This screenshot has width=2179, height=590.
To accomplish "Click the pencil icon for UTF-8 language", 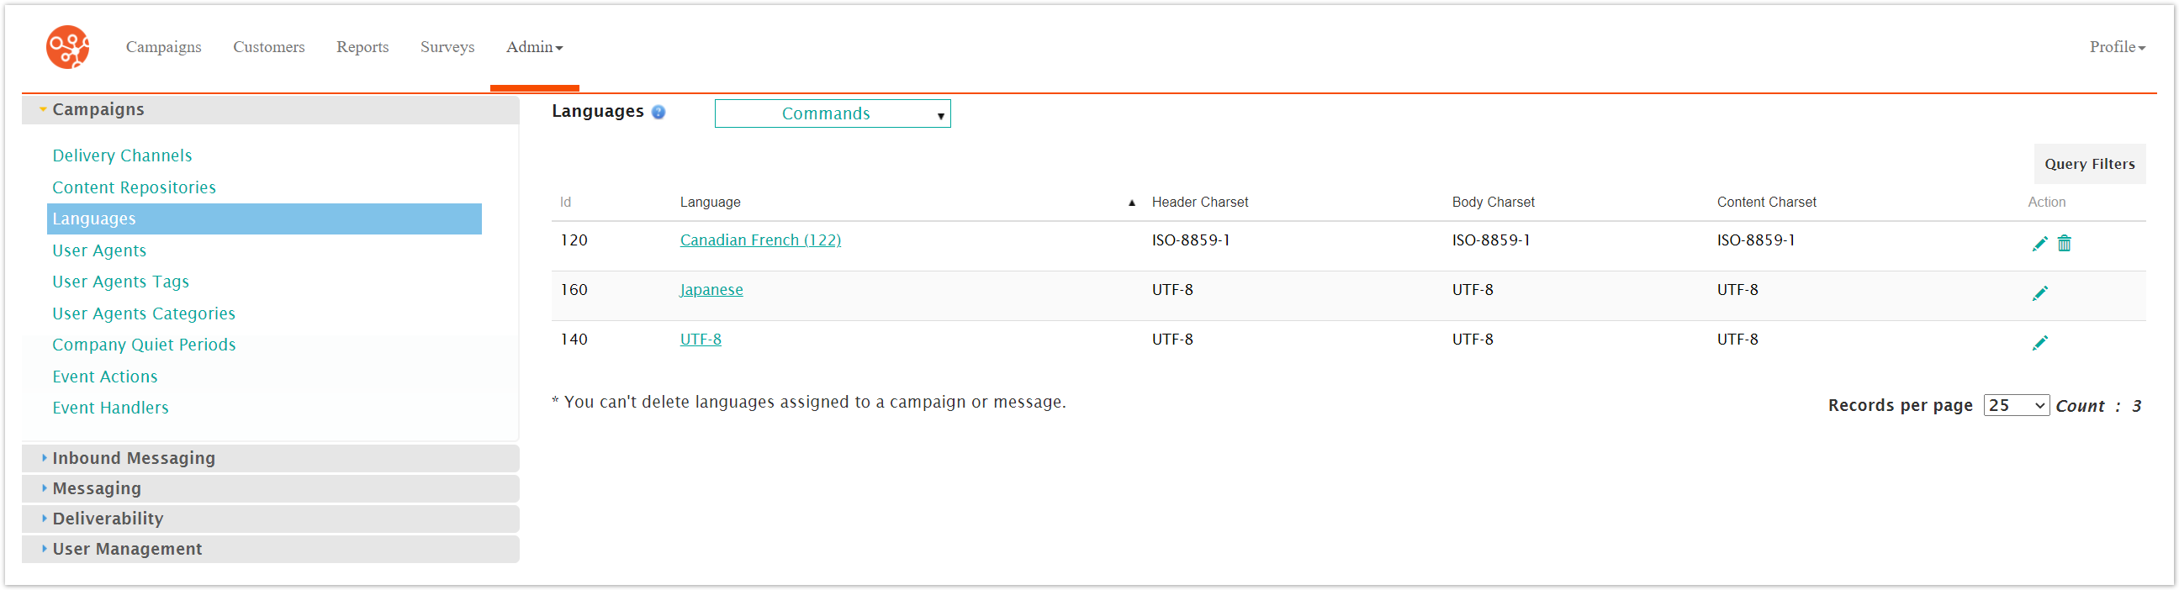I will coord(2039,342).
